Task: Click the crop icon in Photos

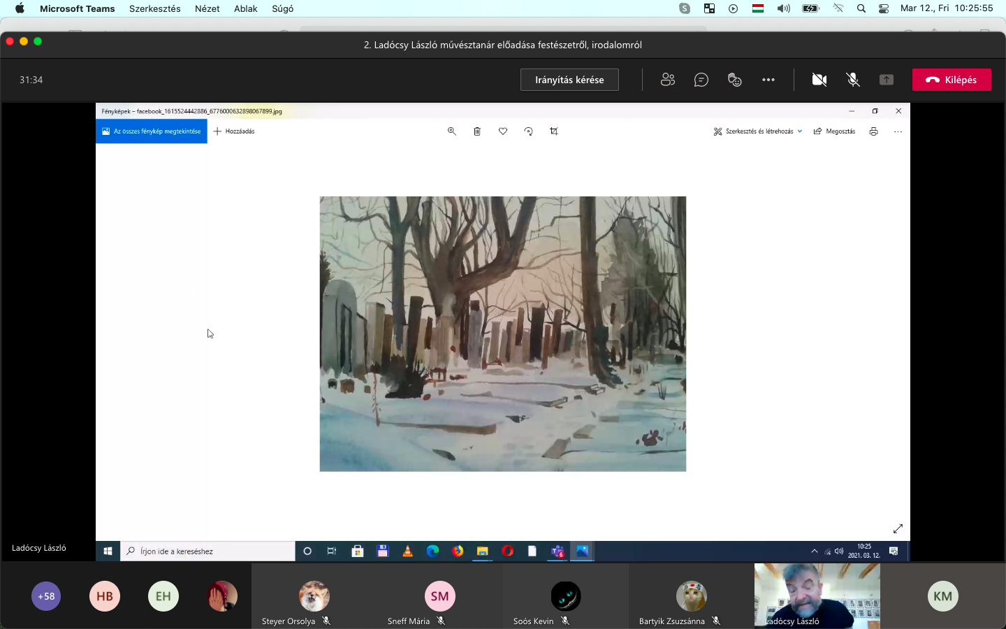Action: coord(554,131)
